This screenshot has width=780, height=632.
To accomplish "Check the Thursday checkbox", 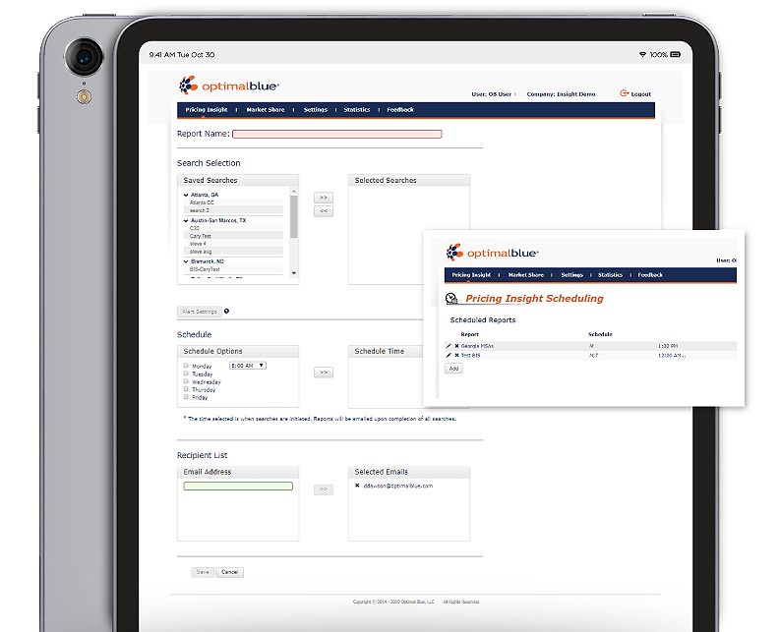I will pos(186,389).
